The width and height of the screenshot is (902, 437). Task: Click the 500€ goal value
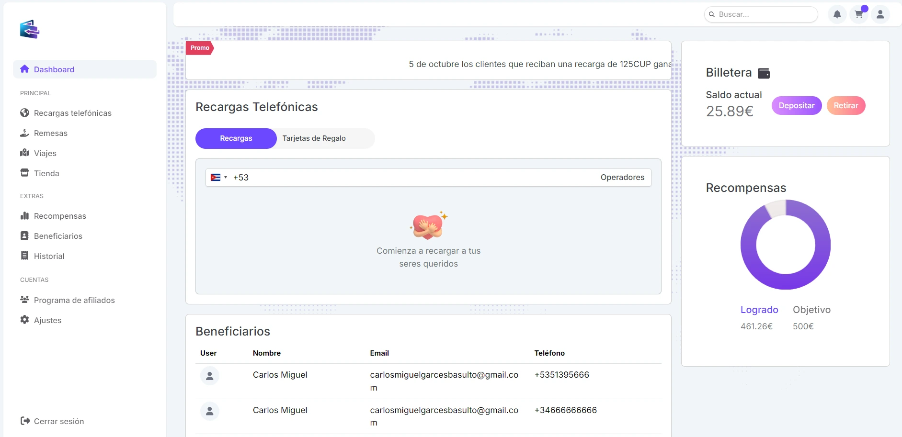point(803,326)
